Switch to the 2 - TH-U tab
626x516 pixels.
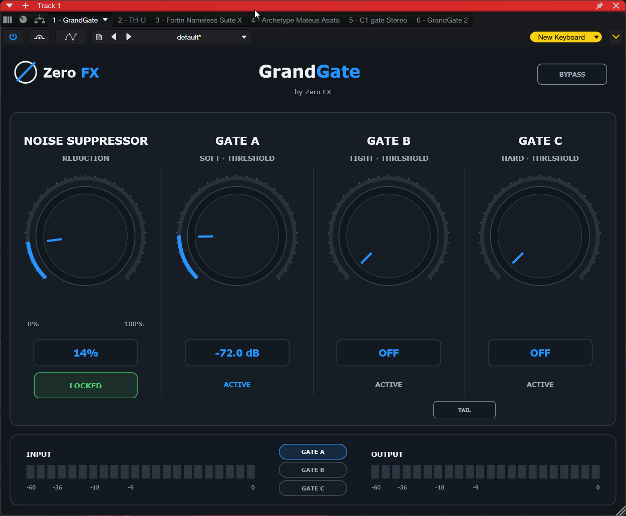pyautogui.click(x=132, y=20)
